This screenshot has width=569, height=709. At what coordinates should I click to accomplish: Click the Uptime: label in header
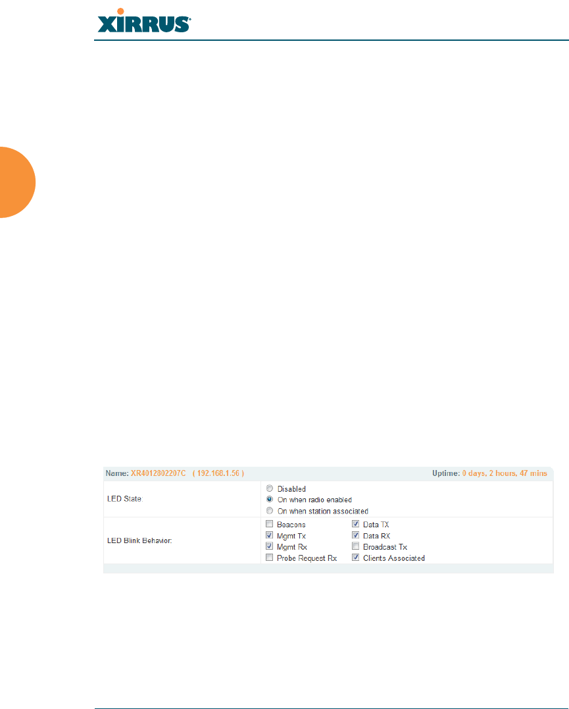446,473
